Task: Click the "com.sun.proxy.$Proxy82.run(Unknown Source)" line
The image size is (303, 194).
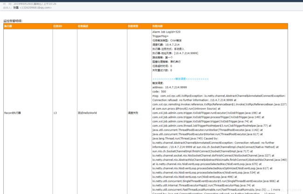Action: [x=186, y=109]
